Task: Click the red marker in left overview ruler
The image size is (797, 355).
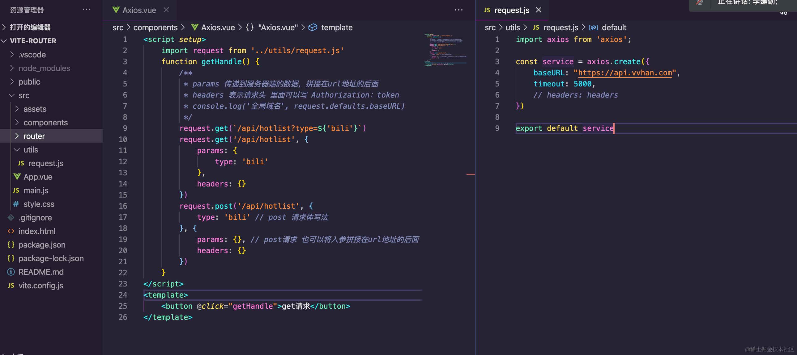Action: [x=470, y=174]
